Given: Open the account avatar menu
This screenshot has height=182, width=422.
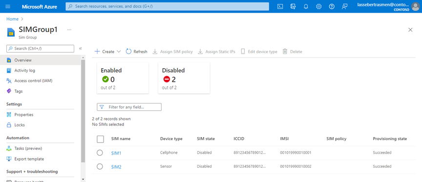Looking at the screenshot, I should coord(415,6).
